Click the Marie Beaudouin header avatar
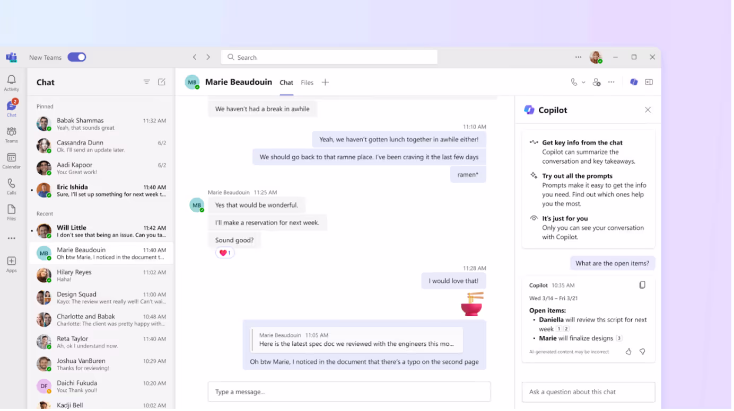This screenshot has height=411, width=734. (x=192, y=82)
